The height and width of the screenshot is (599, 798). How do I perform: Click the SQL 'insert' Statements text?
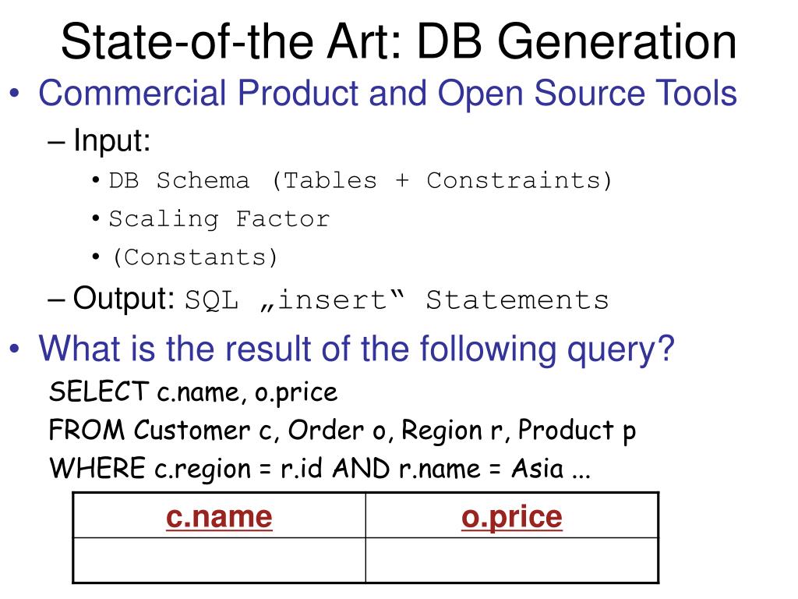tap(397, 300)
